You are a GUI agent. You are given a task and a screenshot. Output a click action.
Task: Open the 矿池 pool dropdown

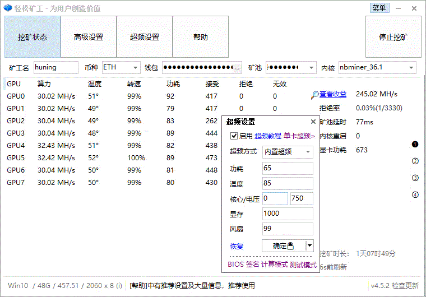click(x=311, y=68)
